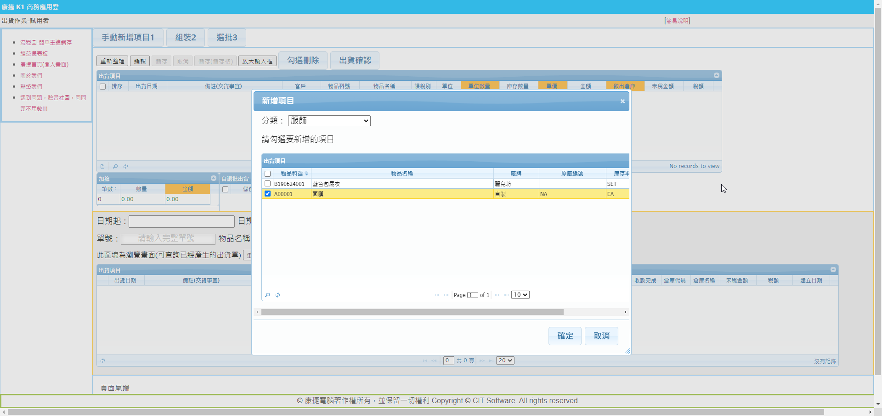The width and height of the screenshot is (882, 416).
Task: Open the 經營儀表板 sidebar link
Action: [34, 54]
